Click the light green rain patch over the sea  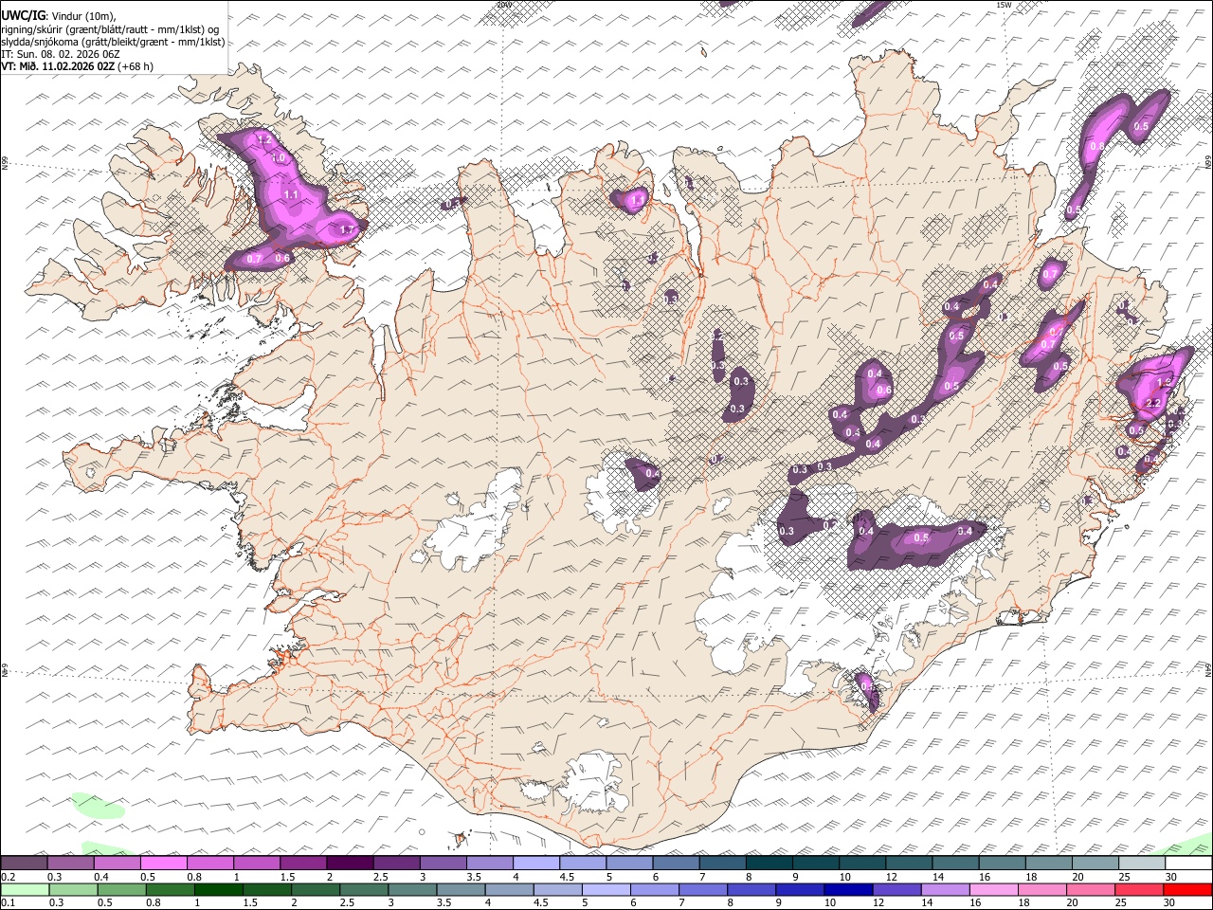[x=99, y=806]
